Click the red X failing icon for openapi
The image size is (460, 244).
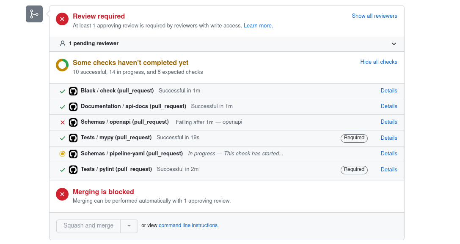click(x=62, y=122)
